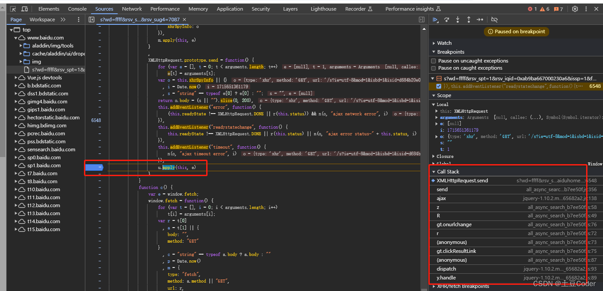603x291 pixels.
Task: Open the Security tab
Action: pos(261,9)
